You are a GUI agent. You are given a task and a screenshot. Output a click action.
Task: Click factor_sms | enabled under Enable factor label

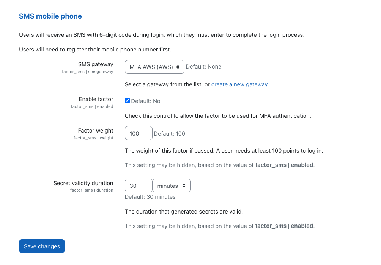(92, 106)
